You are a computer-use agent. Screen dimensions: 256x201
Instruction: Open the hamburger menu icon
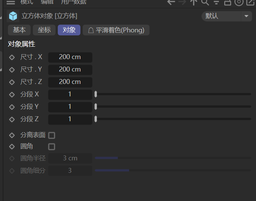(11, 2)
